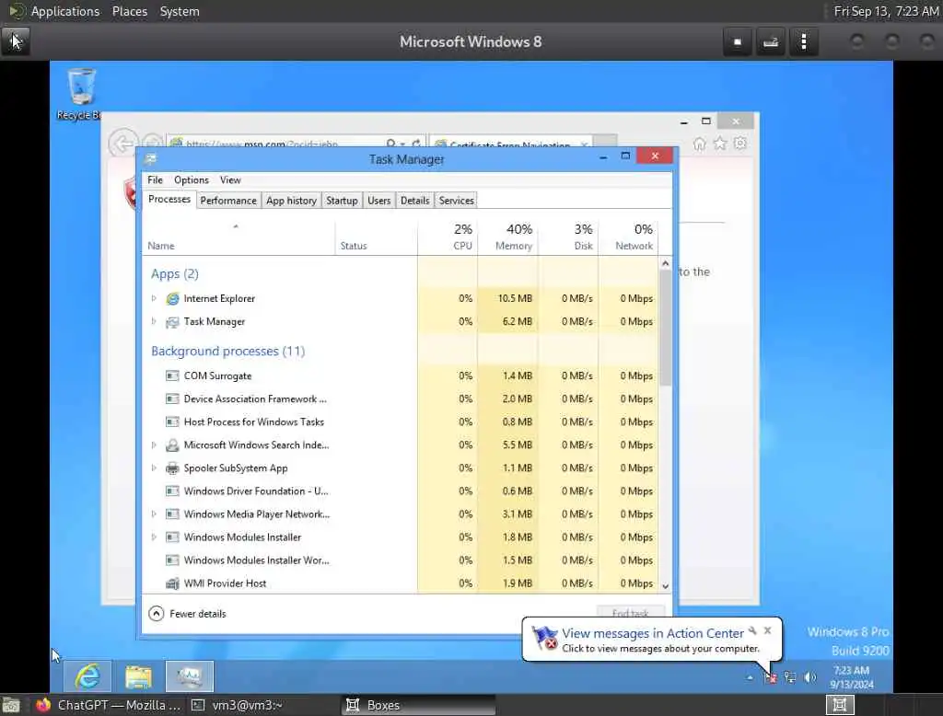Image resolution: width=943 pixels, height=716 pixels.
Task: Open File Explorer from the Windows taskbar
Action: (138, 677)
